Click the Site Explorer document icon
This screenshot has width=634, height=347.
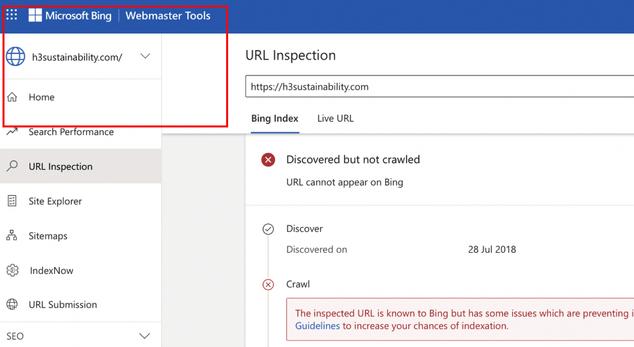pyautogui.click(x=12, y=201)
